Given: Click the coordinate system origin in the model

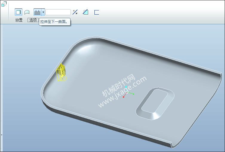Looking at the screenshot, I should click(127, 93).
